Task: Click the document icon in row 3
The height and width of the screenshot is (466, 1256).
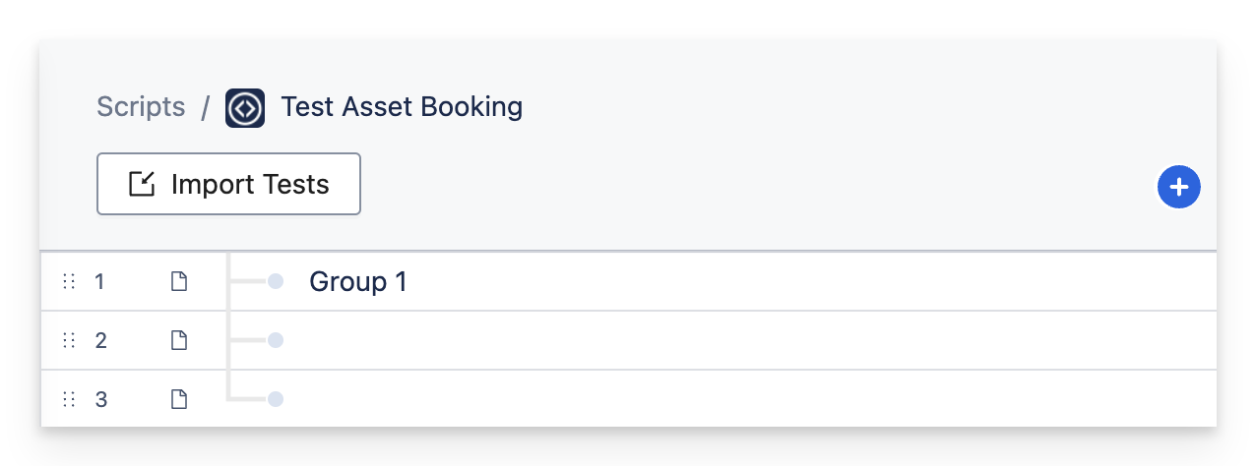Action: point(179,399)
